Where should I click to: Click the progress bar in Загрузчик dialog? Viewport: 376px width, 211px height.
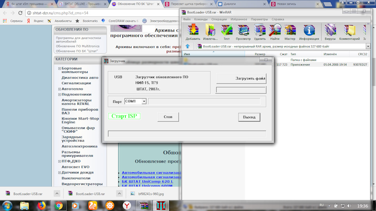pos(187,134)
